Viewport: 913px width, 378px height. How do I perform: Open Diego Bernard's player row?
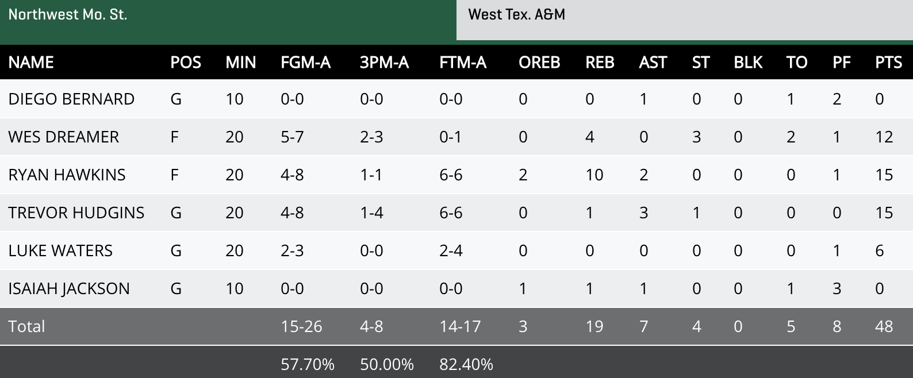71,99
